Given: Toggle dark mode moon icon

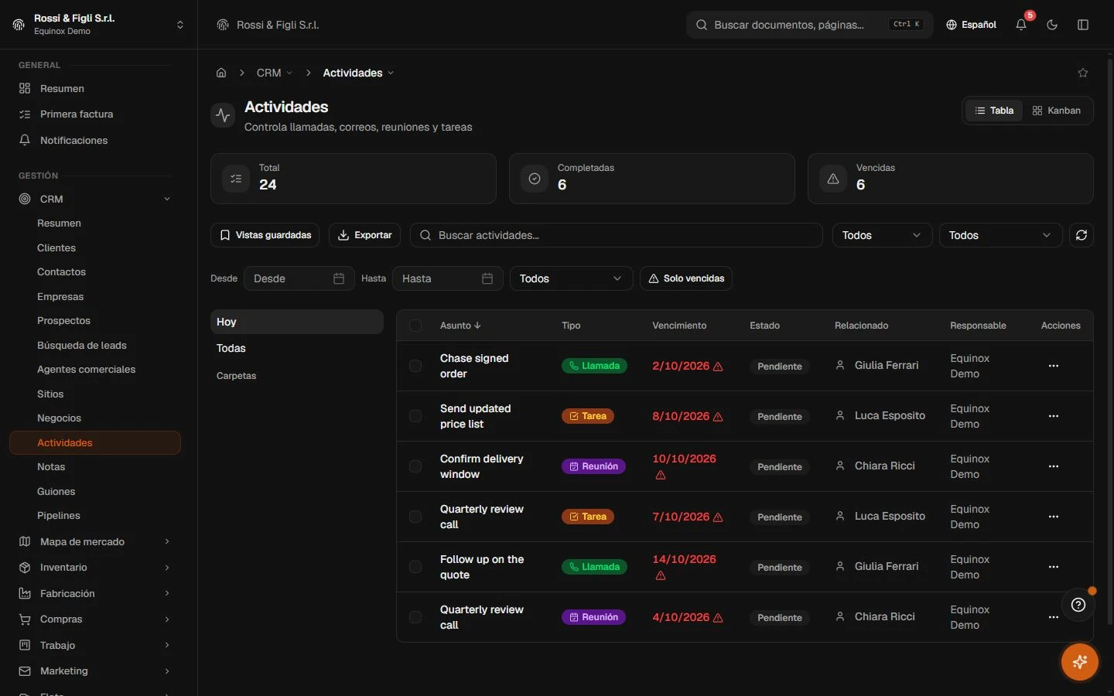Looking at the screenshot, I should point(1052,25).
